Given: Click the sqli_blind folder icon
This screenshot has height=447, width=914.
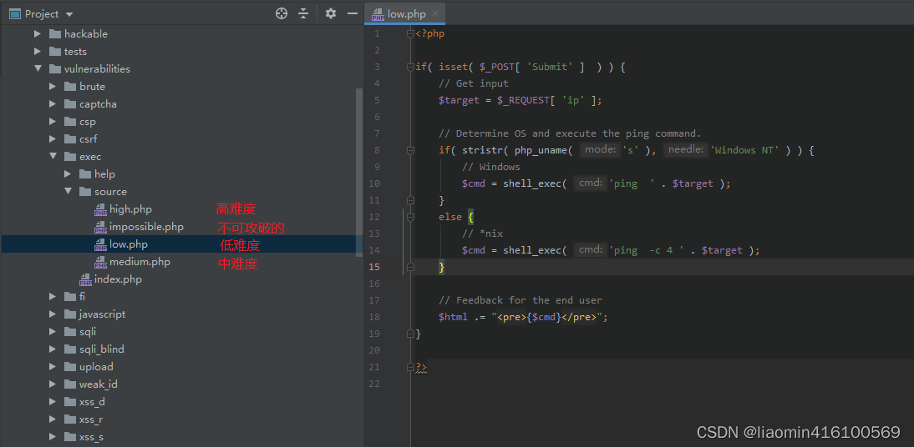Looking at the screenshot, I should 70,349.
